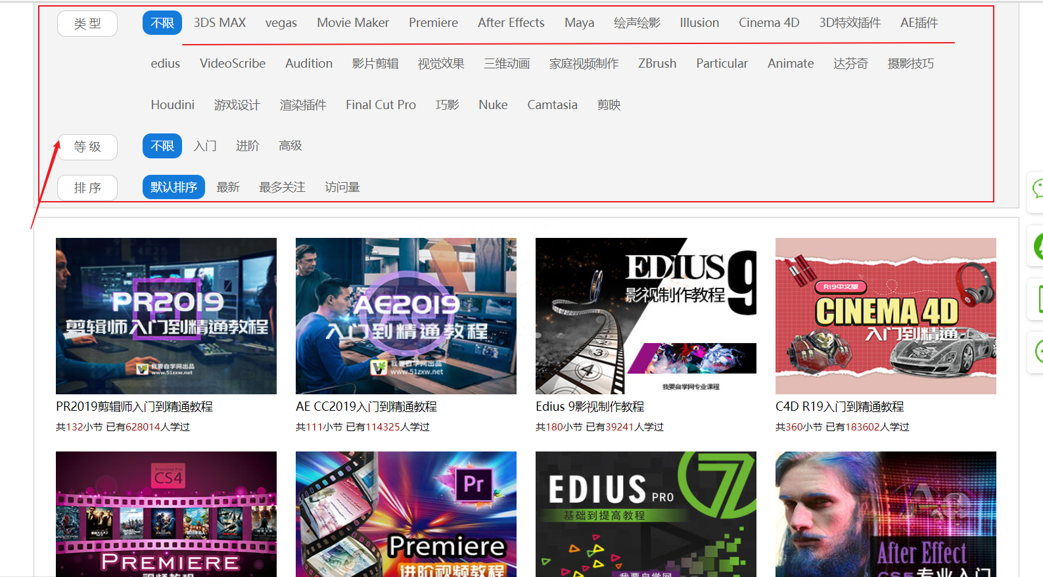Click the 默认排序 sort button

click(x=174, y=187)
